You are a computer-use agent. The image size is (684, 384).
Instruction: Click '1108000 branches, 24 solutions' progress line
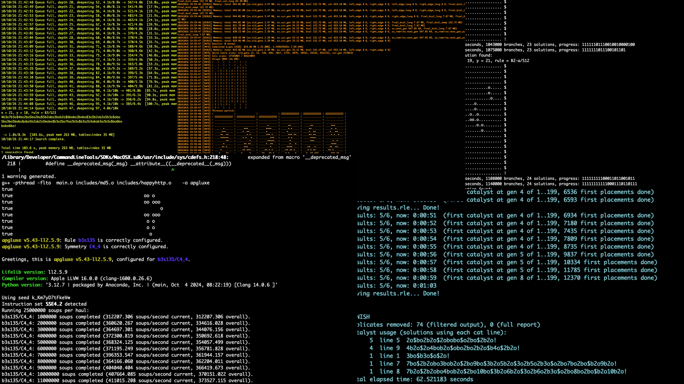(x=550, y=179)
